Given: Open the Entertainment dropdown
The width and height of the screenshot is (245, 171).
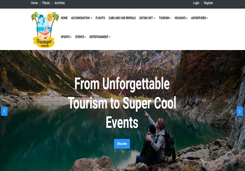Looking at the screenshot, I should click(100, 37).
